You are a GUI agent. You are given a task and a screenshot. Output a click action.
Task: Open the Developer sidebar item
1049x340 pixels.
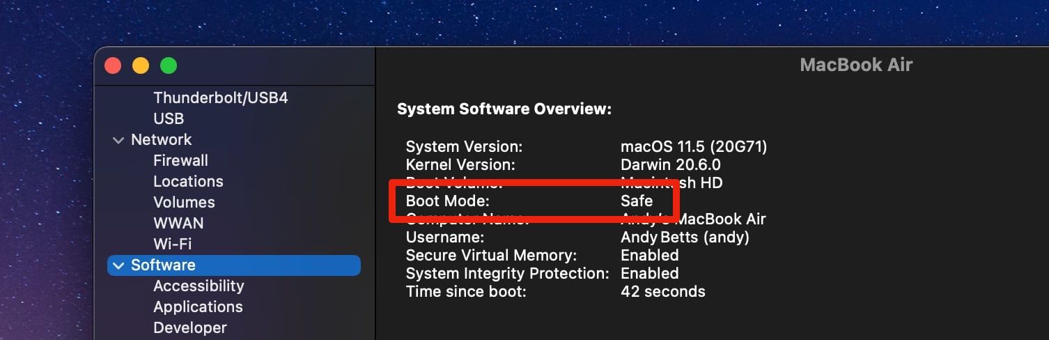pyautogui.click(x=189, y=327)
